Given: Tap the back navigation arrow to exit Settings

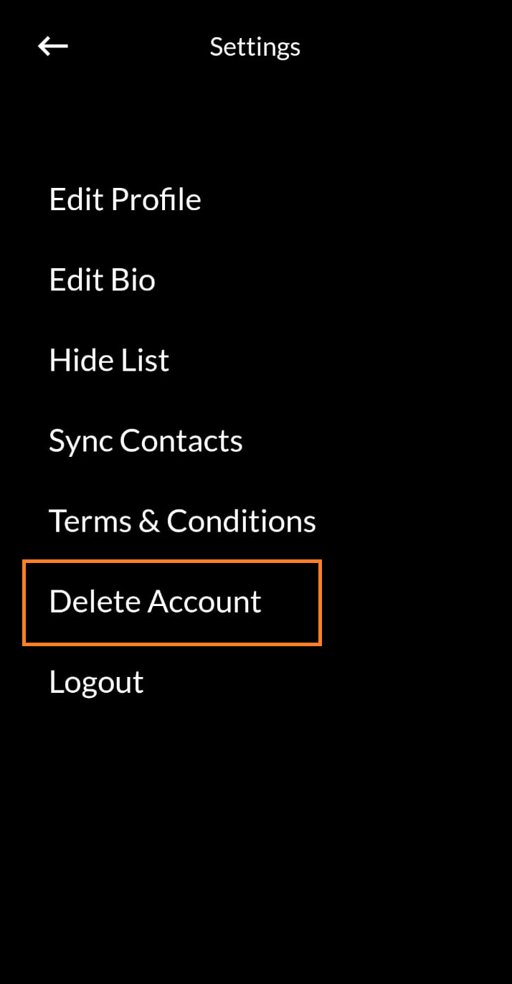Looking at the screenshot, I should coord(52,46).
